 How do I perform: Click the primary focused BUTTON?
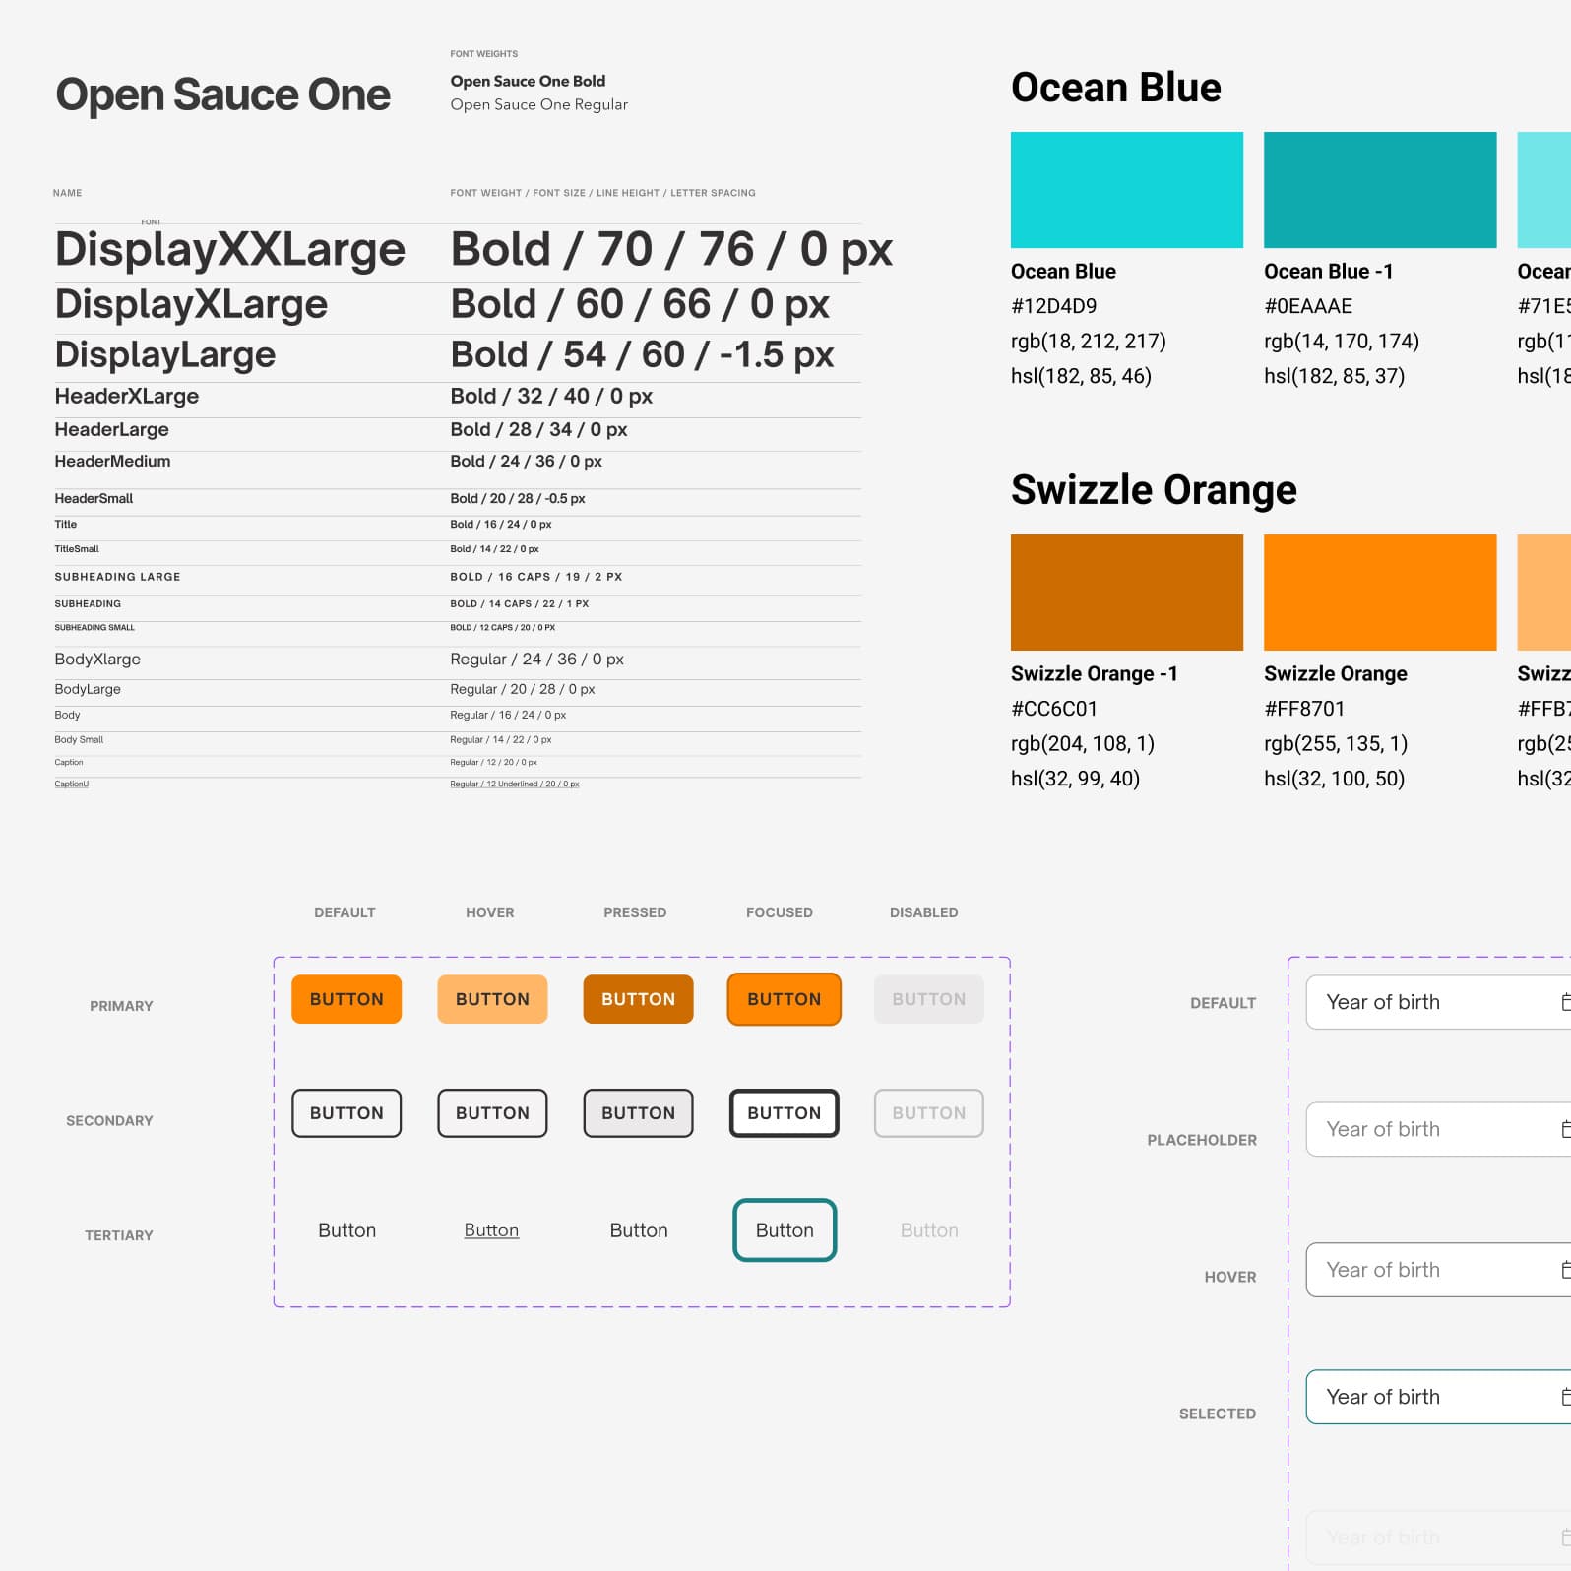[784, 999]
